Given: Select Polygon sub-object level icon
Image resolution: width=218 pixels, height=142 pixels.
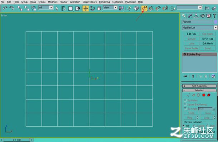Looking at the screenshot, I should click(204, 95).
